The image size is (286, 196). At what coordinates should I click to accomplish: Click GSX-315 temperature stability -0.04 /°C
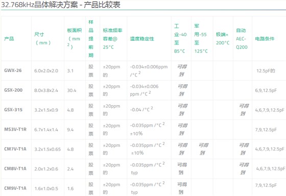(141, 109)
